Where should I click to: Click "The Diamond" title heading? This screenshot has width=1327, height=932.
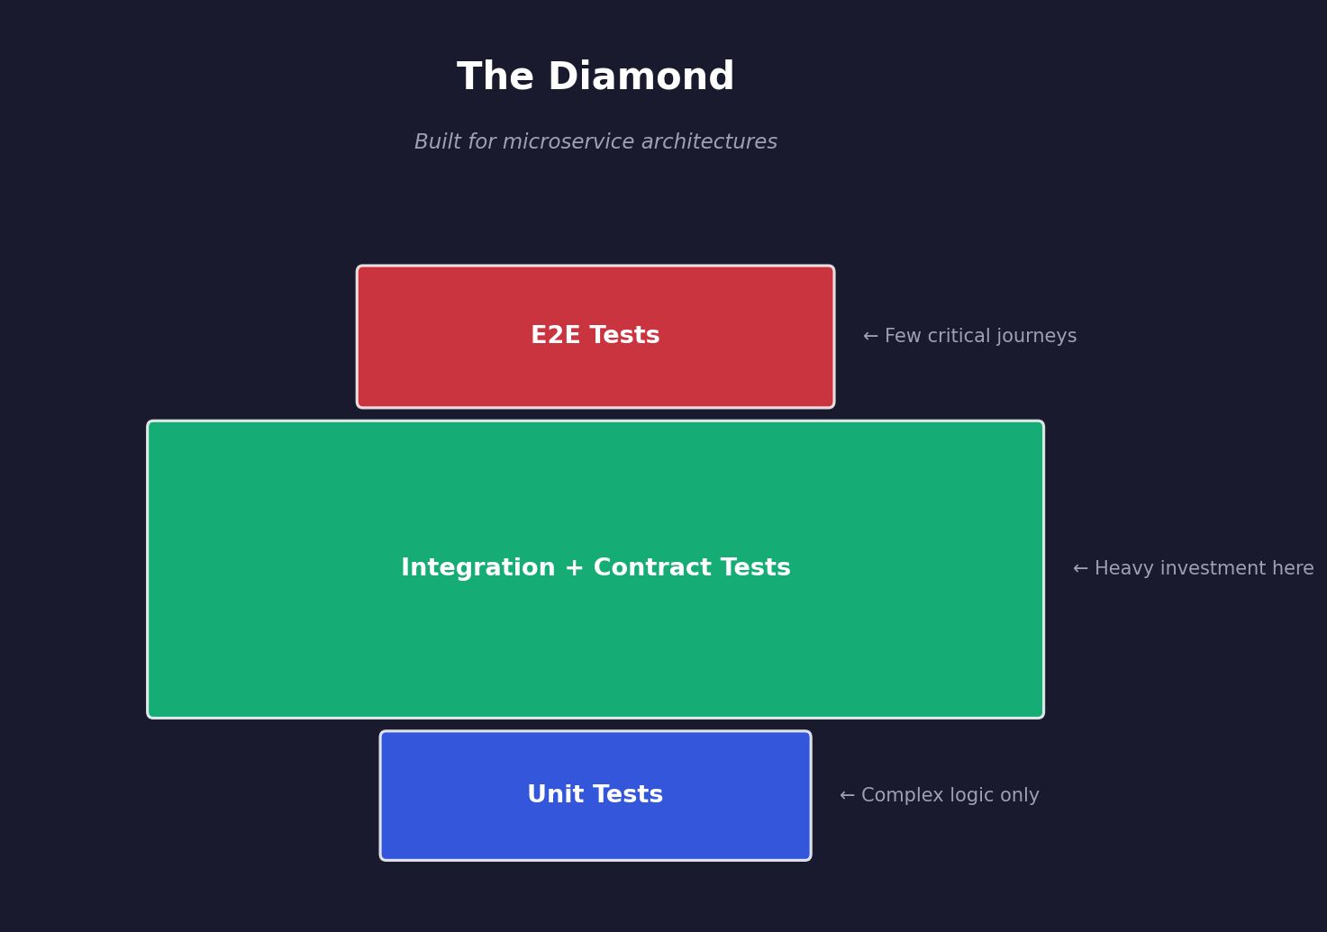coord(595,77)
